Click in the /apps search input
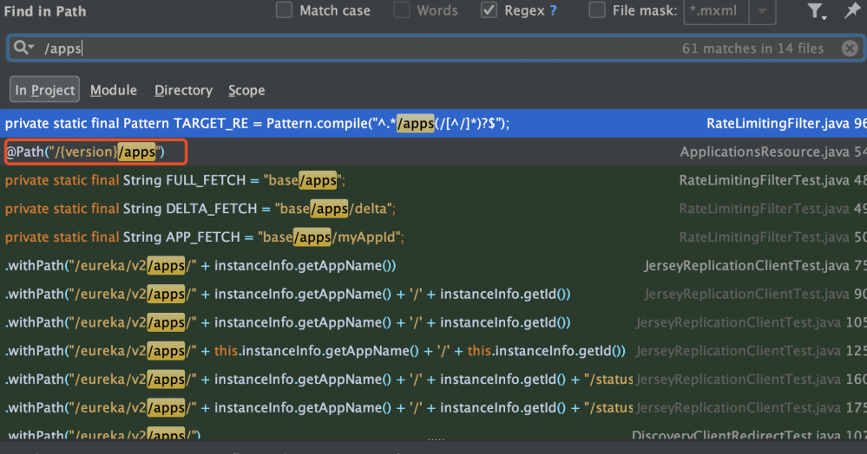The width and height of the screenshot is (867, 454). [x=347, y=49]
